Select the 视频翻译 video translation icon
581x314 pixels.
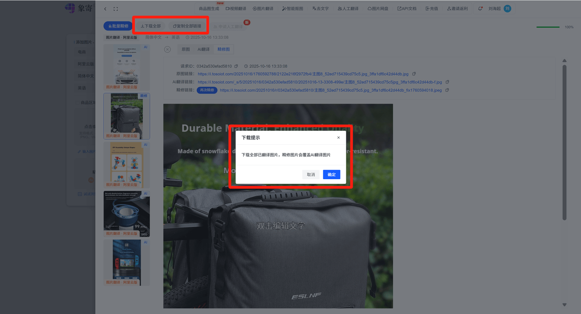pos(236,8)
